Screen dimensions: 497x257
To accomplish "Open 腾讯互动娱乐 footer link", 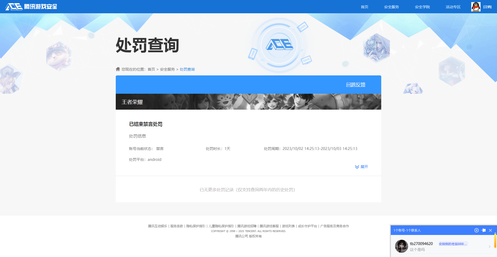I will coord(158,226).
